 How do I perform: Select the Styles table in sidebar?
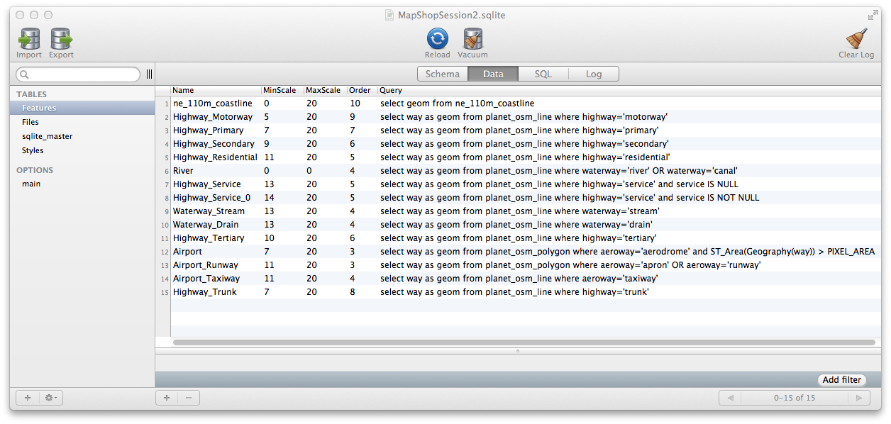33,150
